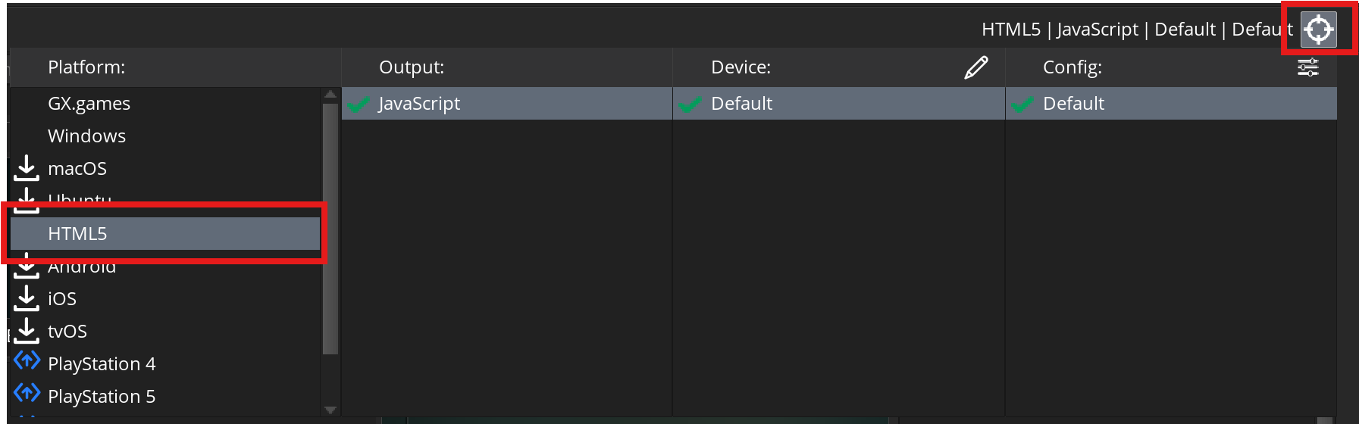Select the Default config entry
This screenshot has height=424, width=1359.
pos(1073,104)
